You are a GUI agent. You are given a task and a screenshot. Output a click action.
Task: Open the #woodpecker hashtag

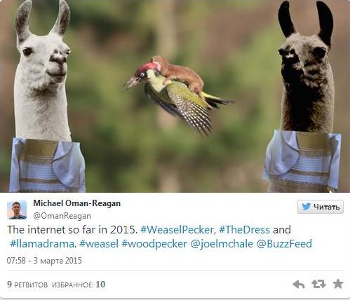click(x=154, y=244)
